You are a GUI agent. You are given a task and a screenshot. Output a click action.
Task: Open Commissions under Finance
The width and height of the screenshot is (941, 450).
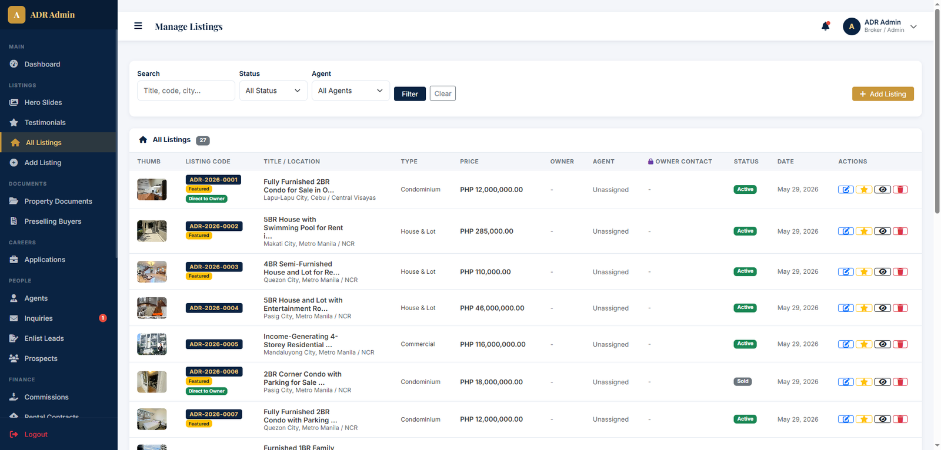tap(58, 397)
